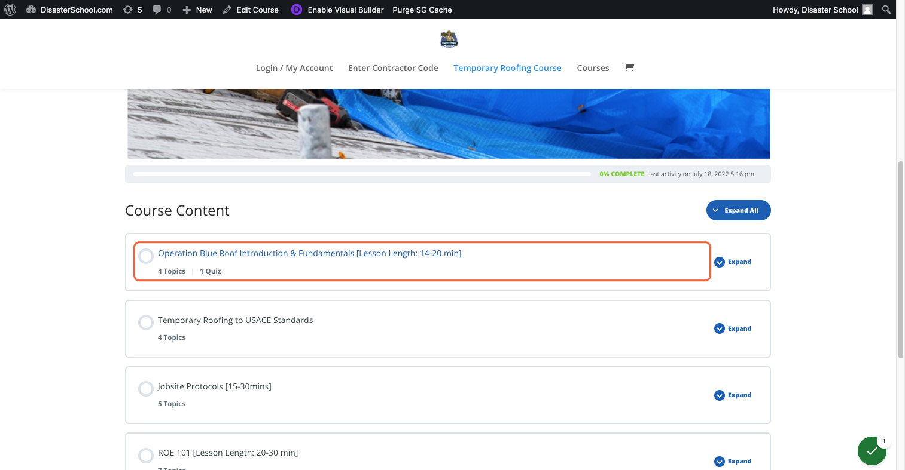Open Jobsite Protocols [15-30mins] lesson

click(x=214, y=386)
